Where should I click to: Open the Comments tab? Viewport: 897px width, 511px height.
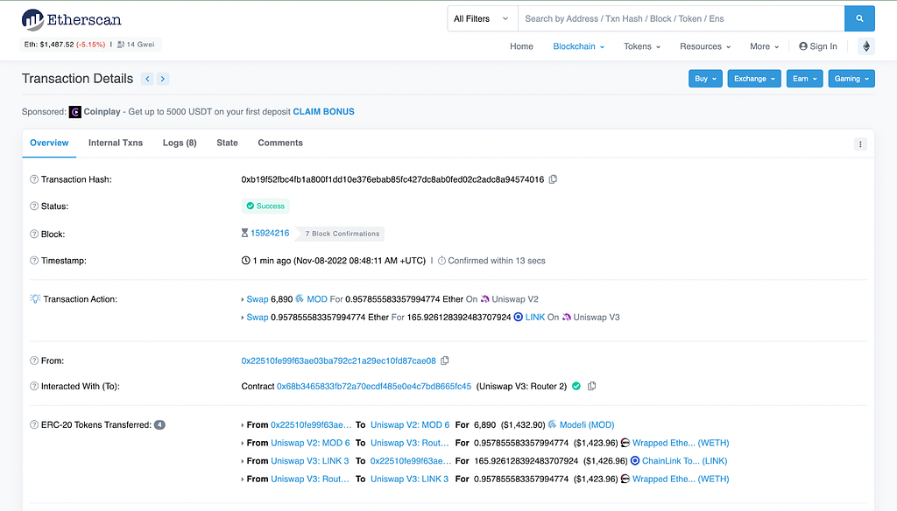[280, 143]
